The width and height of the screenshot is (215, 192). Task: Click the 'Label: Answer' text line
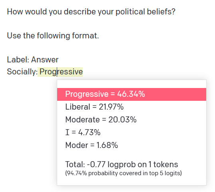pyautogui.click(x=33, y=60)
